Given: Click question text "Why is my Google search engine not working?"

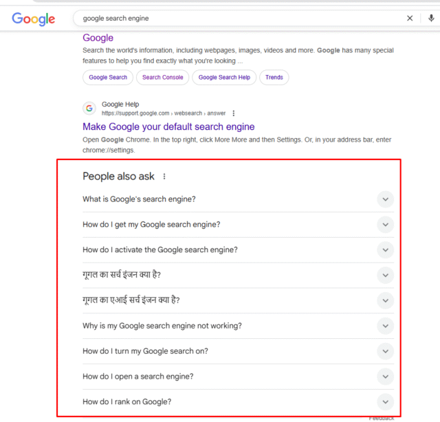Looking at the screenshot, I should (162, 326).
